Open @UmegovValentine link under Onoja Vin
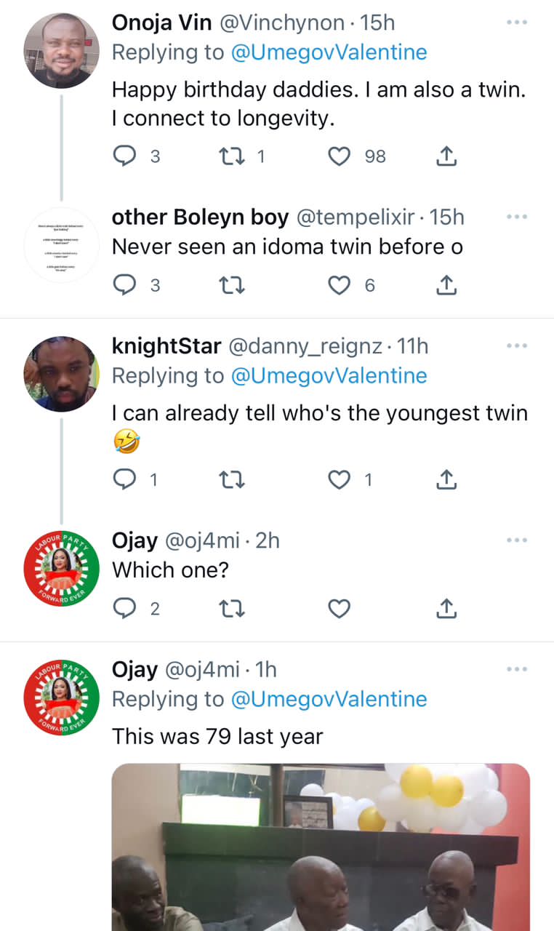554x931 pixels. point(329,52)
